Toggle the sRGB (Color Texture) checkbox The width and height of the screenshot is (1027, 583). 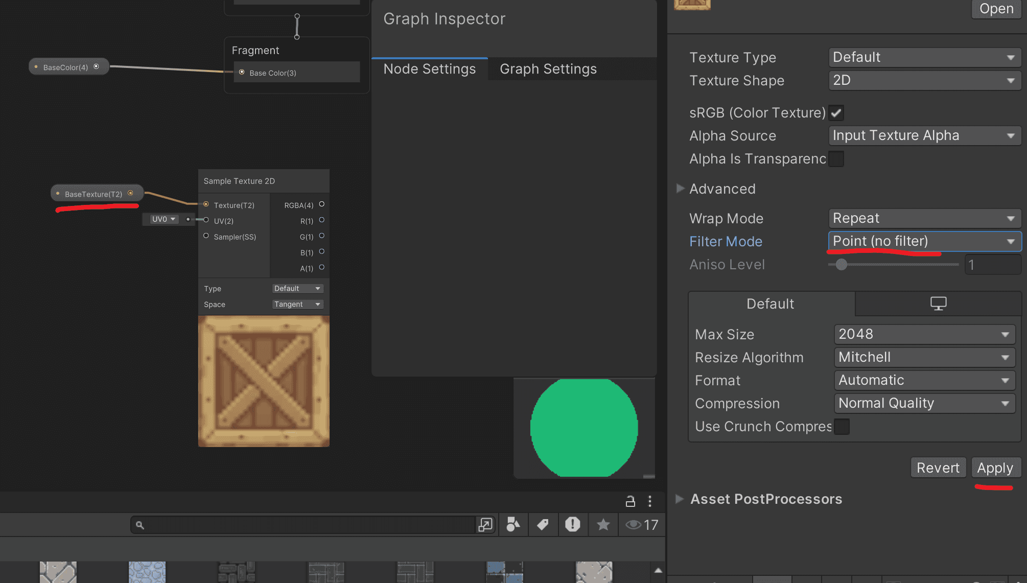click(836, 113)
